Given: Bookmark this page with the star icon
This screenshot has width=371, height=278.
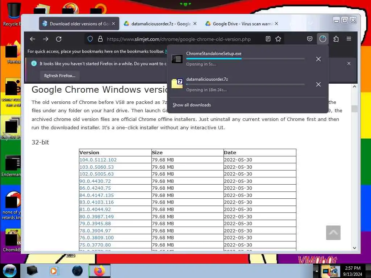Looking at the screenshot, I should click(x=278, y=39).
